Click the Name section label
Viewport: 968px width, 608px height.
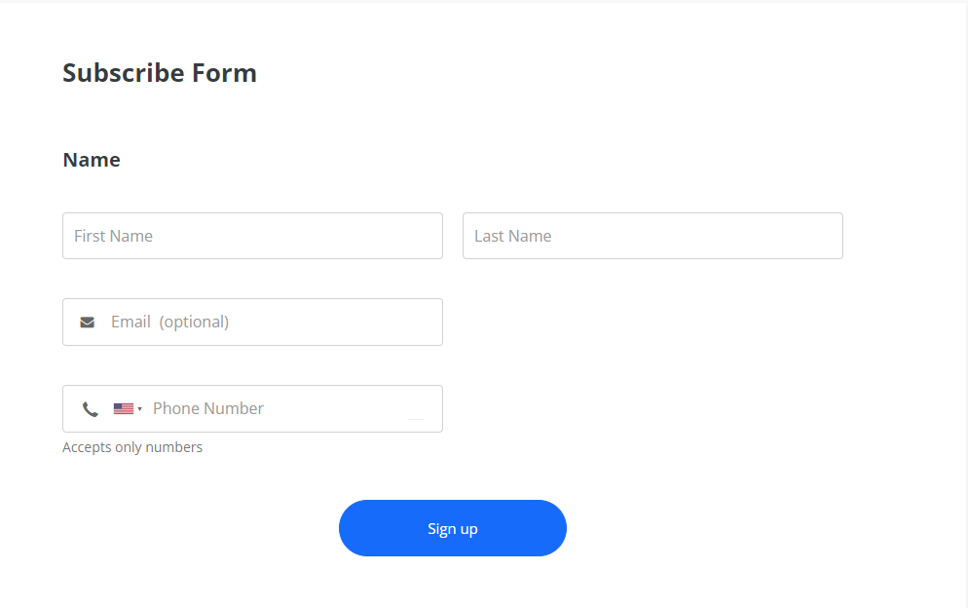91,159
